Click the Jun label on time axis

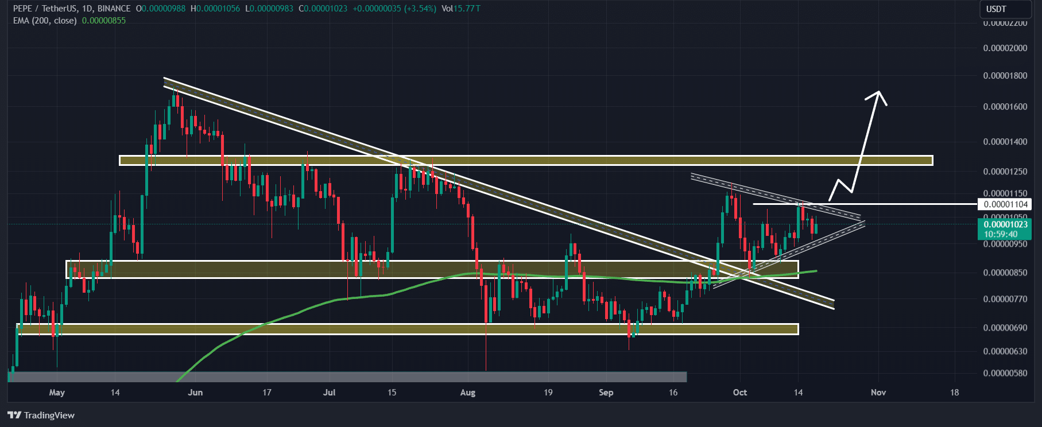(195, 393)
